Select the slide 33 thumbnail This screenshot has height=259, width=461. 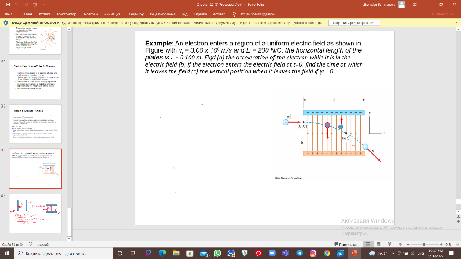click(36, 168)
